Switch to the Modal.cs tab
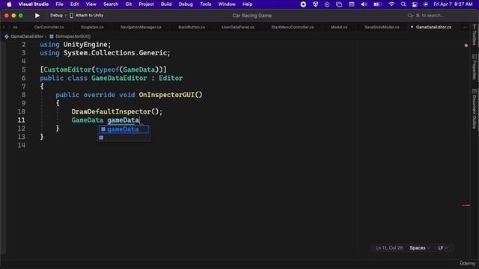The image size is (479, 269). click(339, 27)
